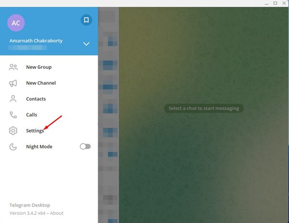The width and height of the screenshot is (289, 223).
Task: Click the New Group people icon
Action: click(13, 67)
